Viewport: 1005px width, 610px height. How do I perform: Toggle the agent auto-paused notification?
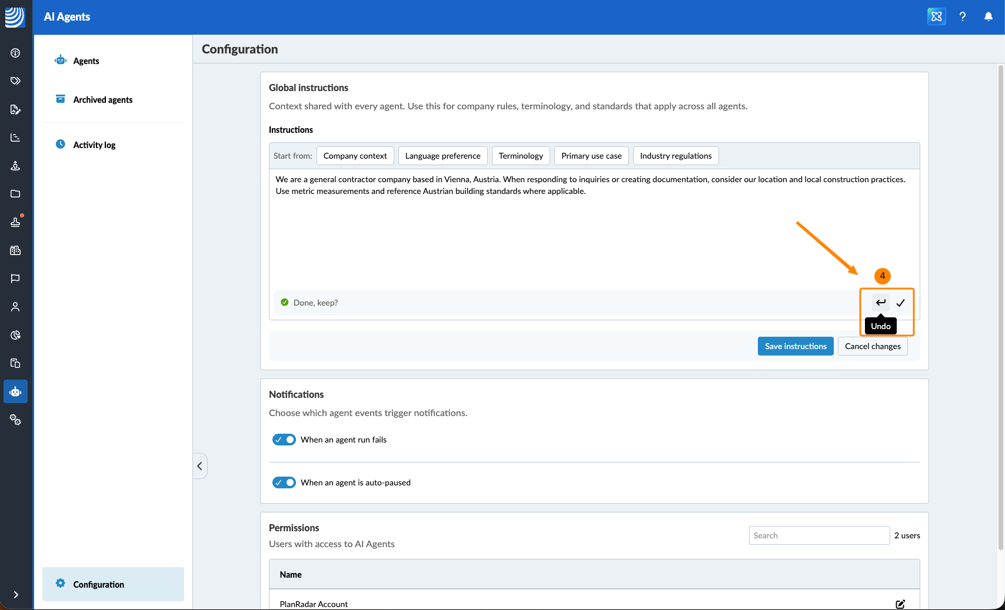284,482
